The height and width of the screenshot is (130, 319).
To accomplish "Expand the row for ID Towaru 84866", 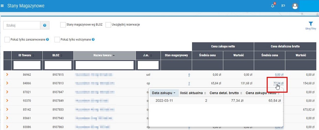I will [x=7, y=83].
